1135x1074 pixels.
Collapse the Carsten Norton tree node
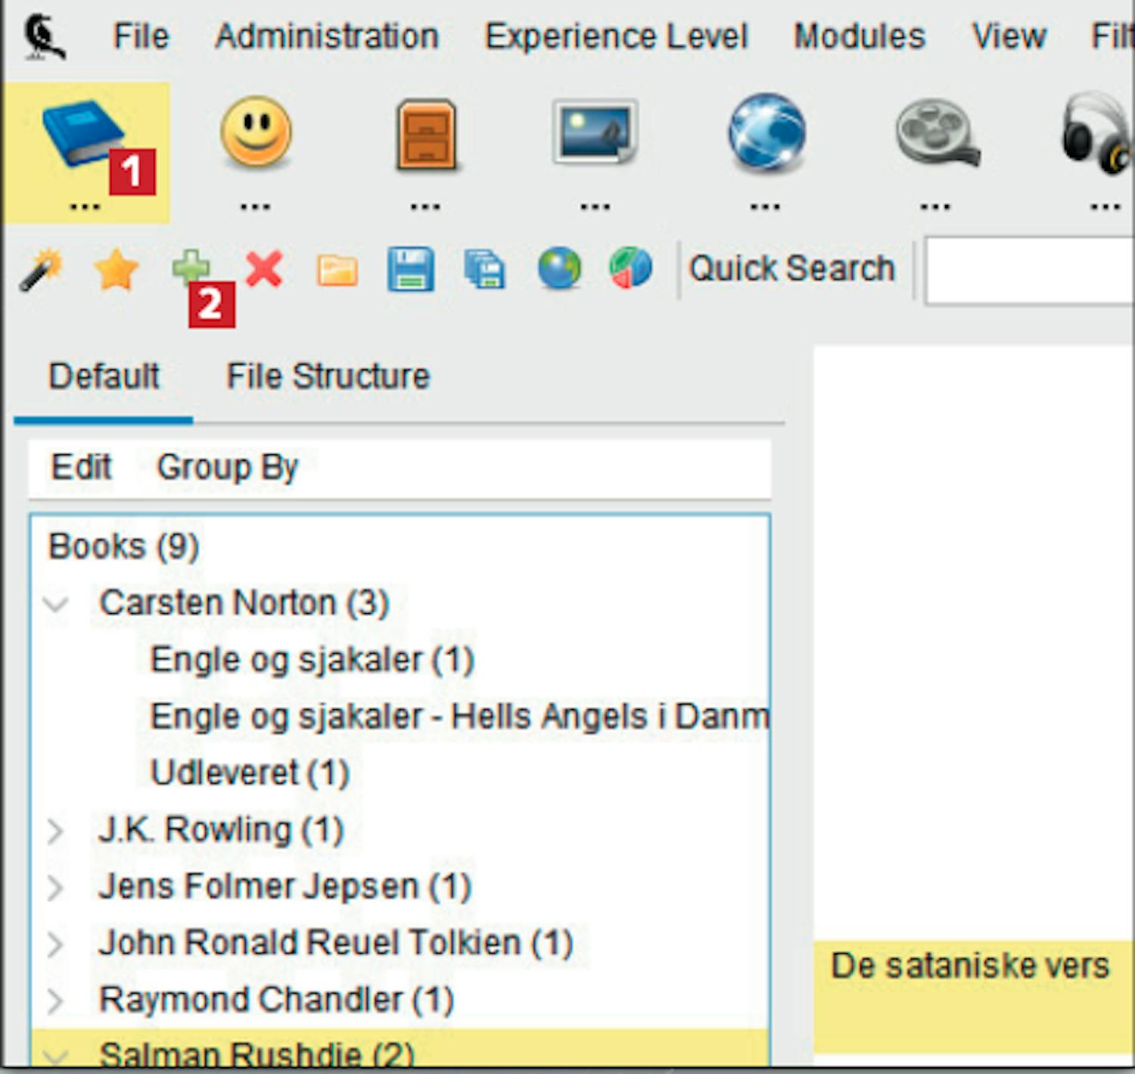(x=56, y=605)
